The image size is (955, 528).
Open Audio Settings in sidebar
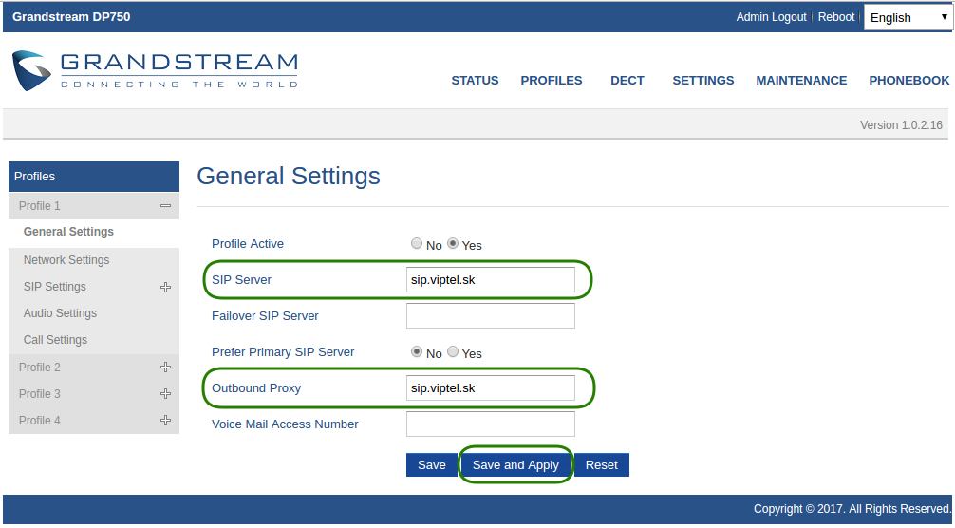click(x=60, y=313)
